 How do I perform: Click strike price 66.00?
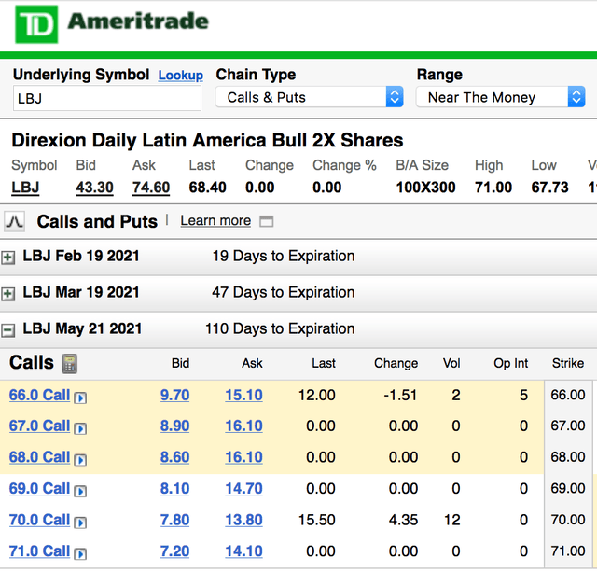(x=568, y=395)
